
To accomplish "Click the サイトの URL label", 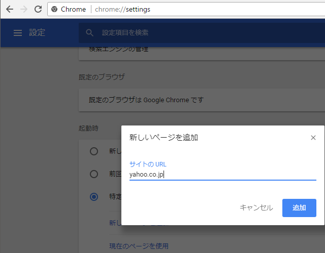I will [148, 164].
